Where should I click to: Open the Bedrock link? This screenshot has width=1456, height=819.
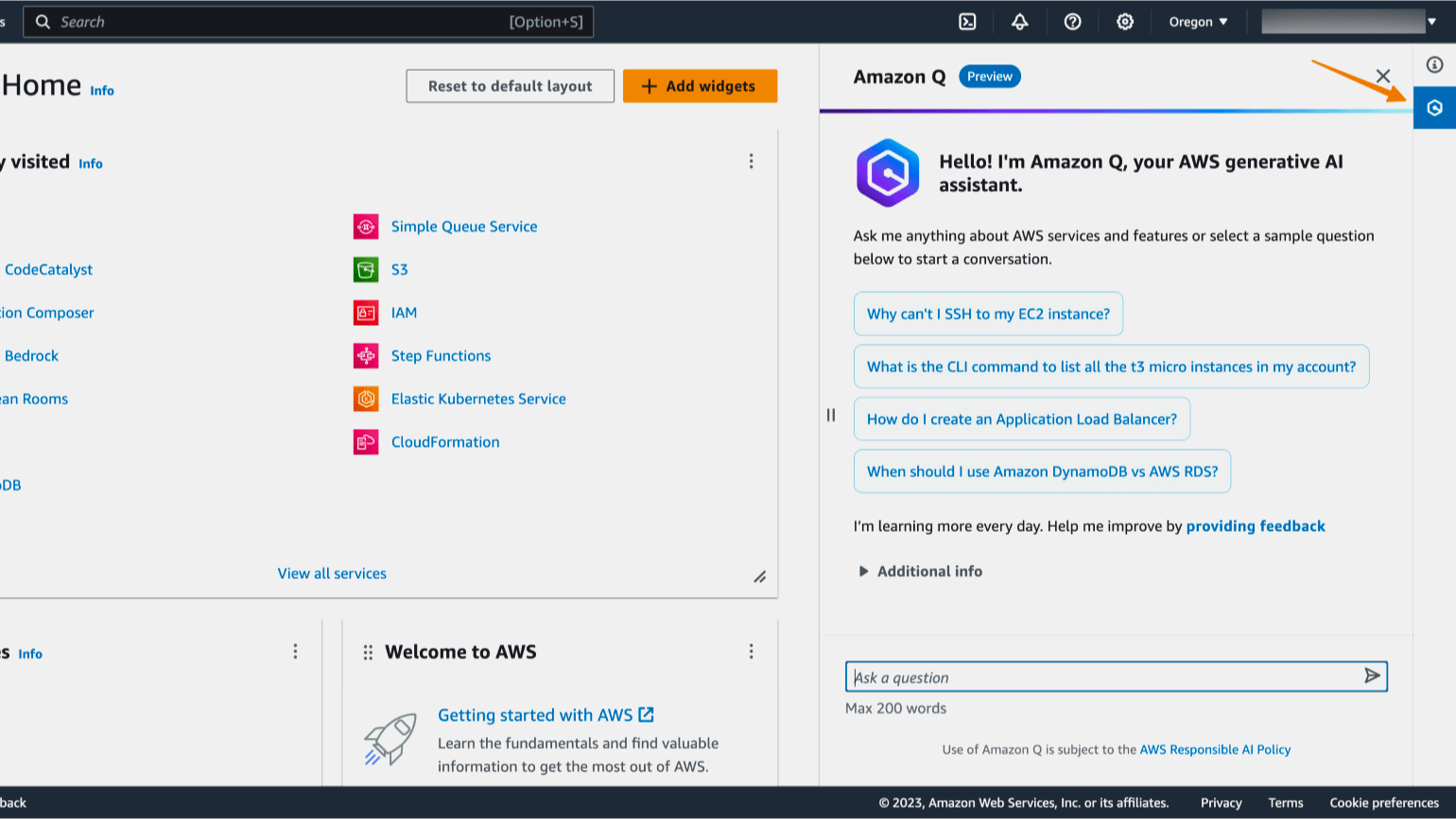(31, 356)
